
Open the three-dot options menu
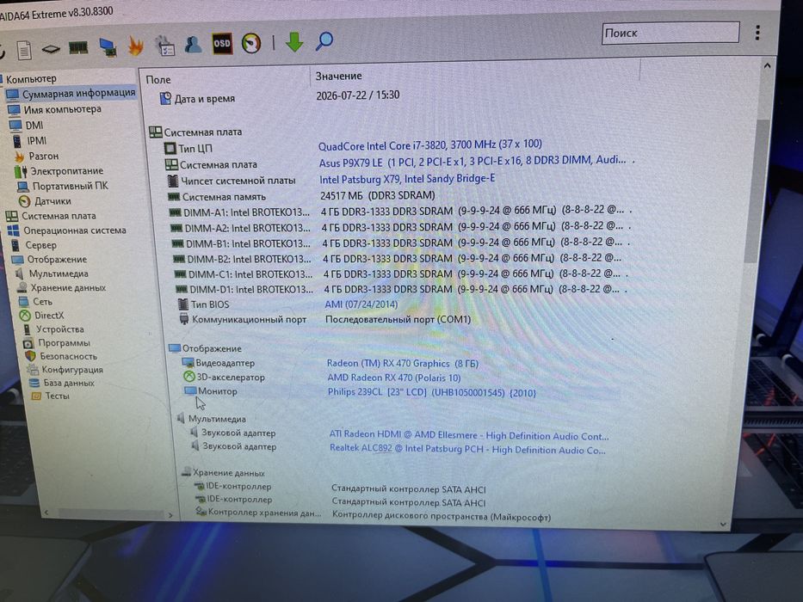tap(757, 33)
